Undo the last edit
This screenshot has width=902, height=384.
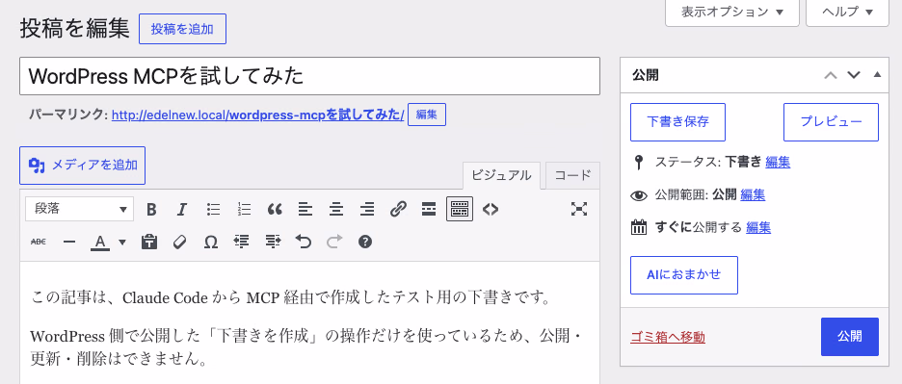(304, 242)
